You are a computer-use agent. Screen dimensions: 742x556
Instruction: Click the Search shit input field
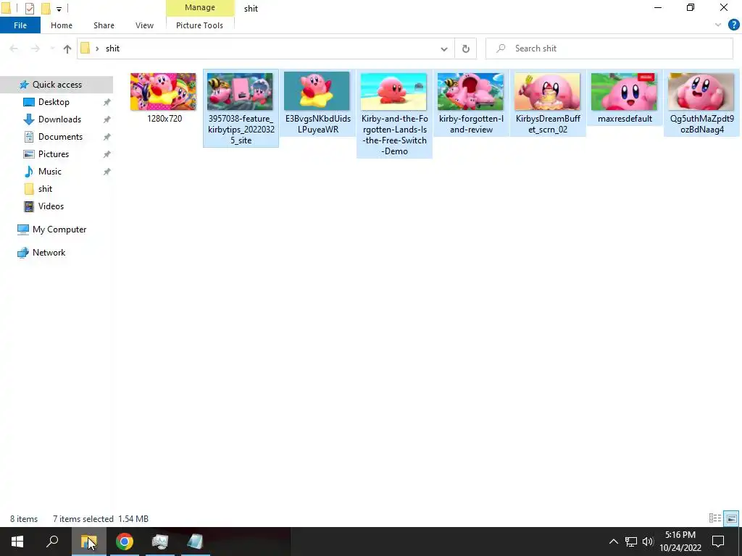(x=609, y=49)
